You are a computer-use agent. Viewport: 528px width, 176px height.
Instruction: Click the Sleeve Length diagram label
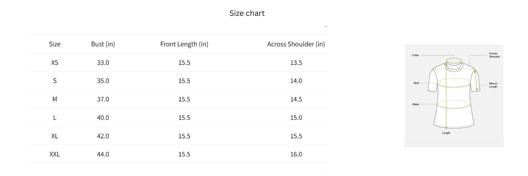coord(493,85)
